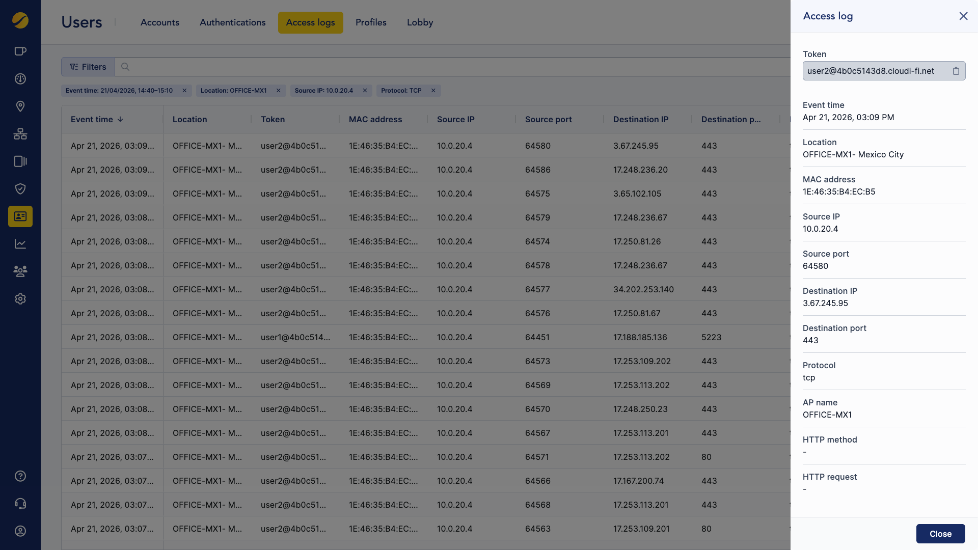This screenshot has height=550, width=978.
Task: Switch to the Authentications tab
Action: 232,22
